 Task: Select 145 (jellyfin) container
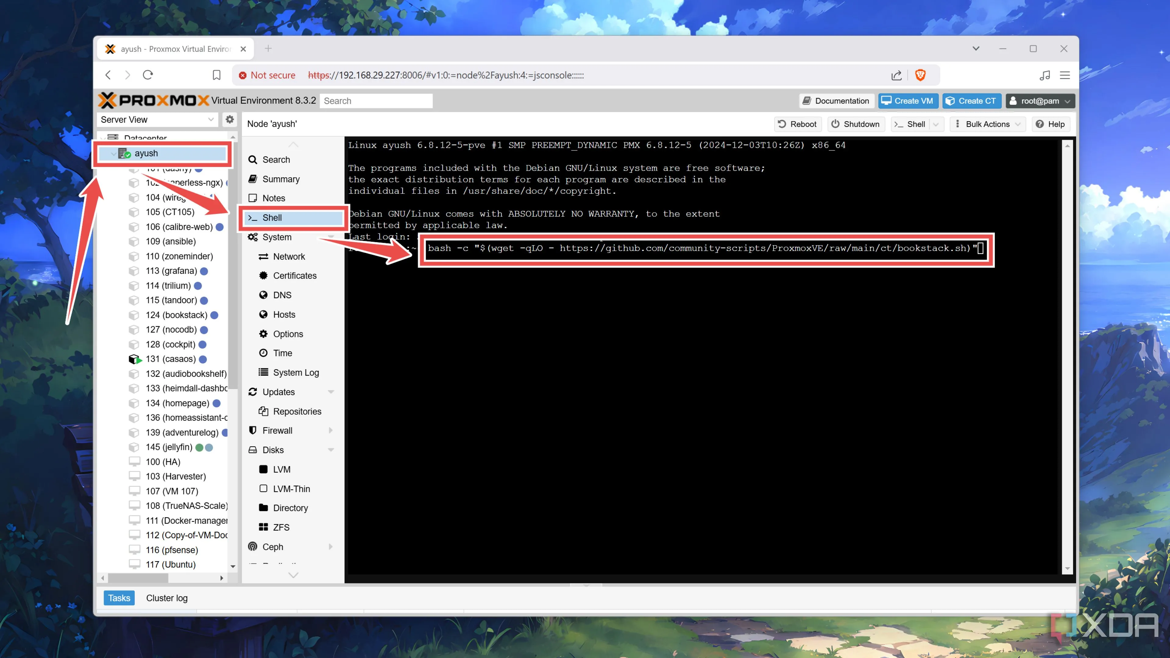(x=169, y=447)
